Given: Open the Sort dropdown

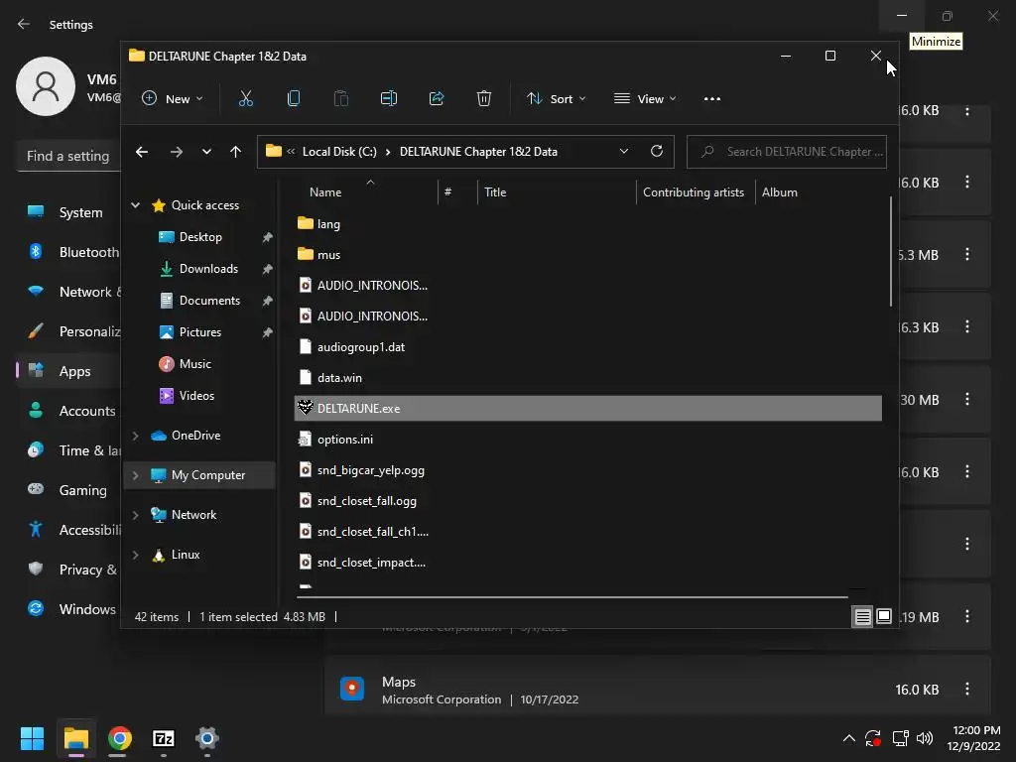Looking at the screenshot, I should (556, 98).
